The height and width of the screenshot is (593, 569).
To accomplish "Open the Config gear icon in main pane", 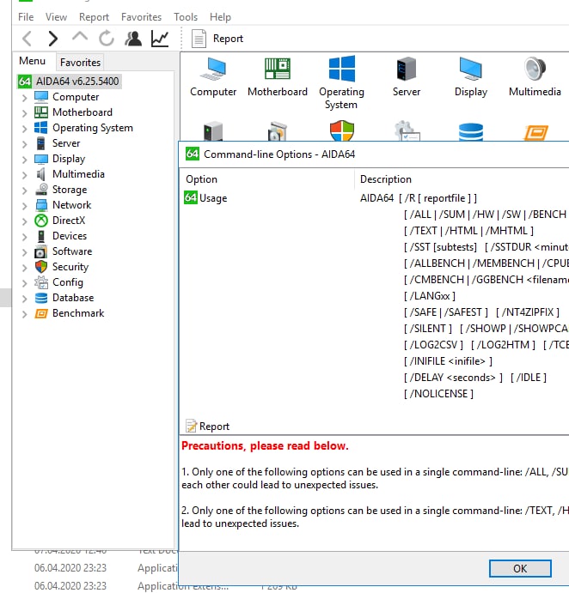I will point(407,130).
